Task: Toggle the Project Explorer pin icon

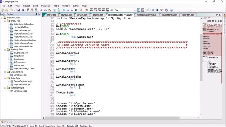Action: 36,14
